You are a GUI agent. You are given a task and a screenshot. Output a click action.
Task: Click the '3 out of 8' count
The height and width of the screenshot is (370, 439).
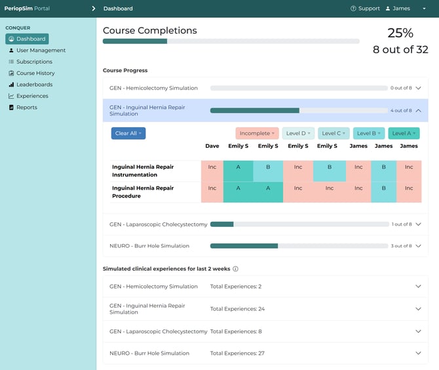(x=402, y=246)
